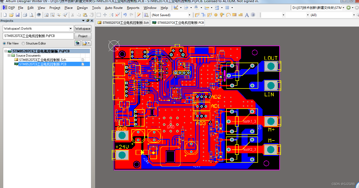Click the Cut scissors icon
Image resolution: width=359 pixels, height=188 pixels.
point(72,15)
